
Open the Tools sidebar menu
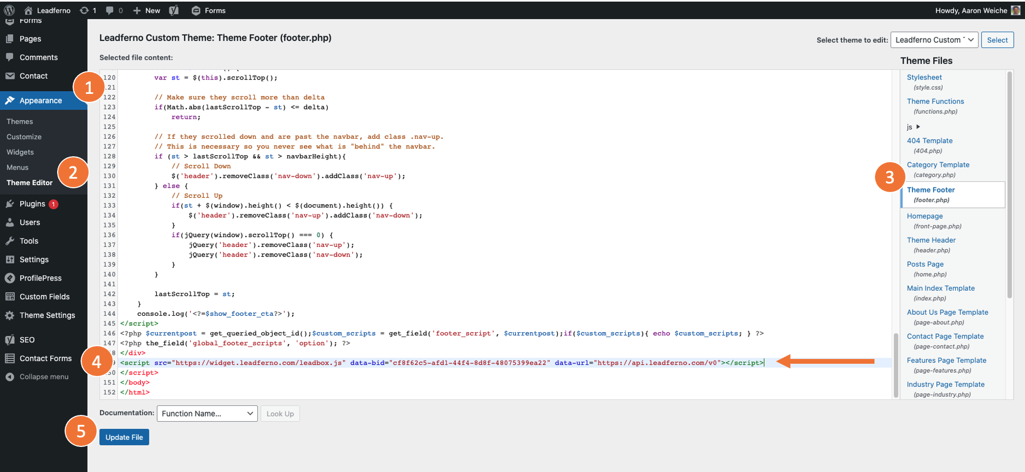coord(29,241)
